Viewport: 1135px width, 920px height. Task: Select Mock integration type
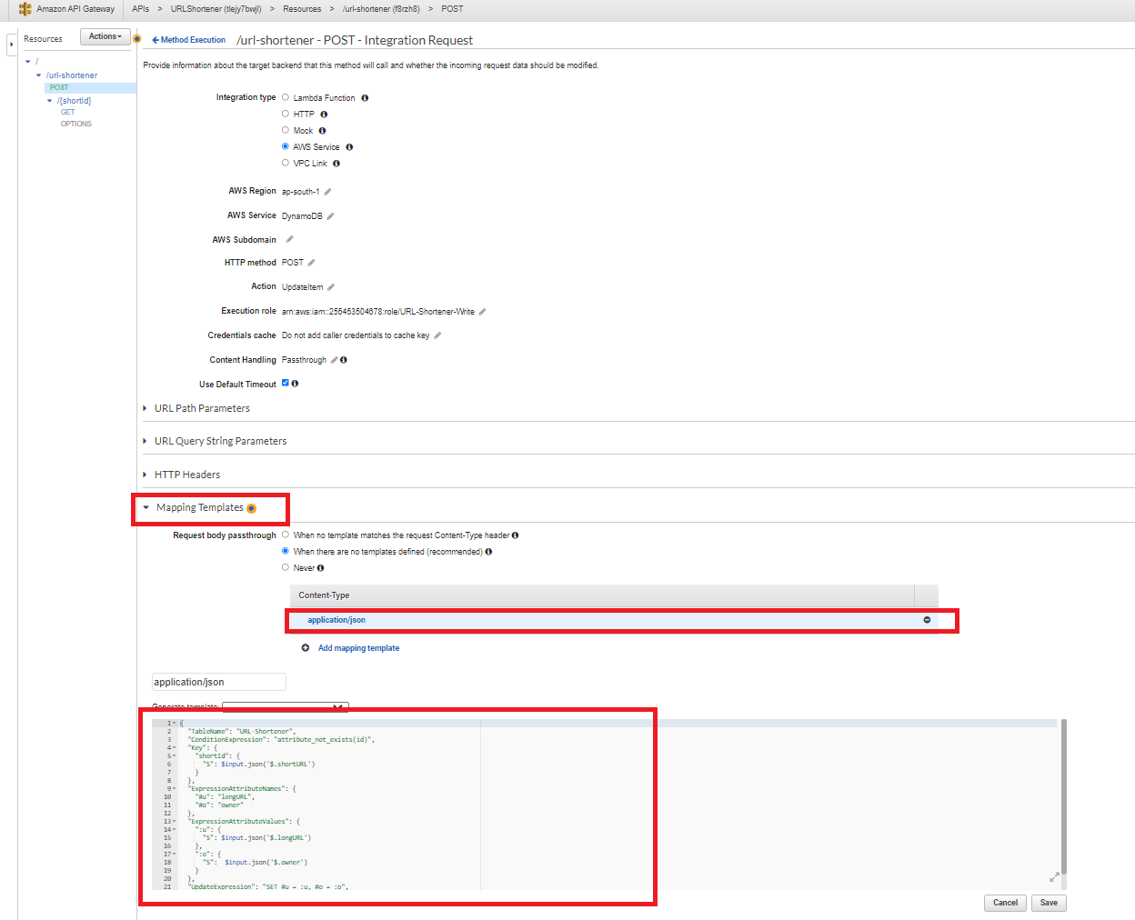coord(286,130)
